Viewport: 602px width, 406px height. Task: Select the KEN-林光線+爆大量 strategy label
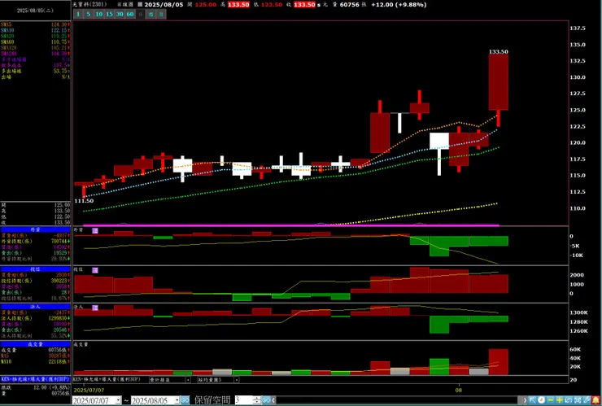coord(35,379)
